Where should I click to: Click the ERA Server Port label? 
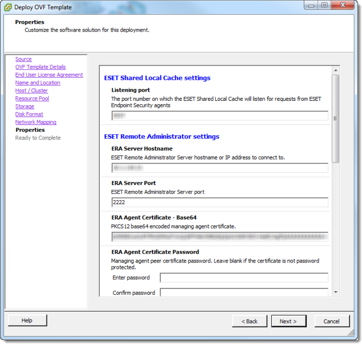[x=134, y=183]
